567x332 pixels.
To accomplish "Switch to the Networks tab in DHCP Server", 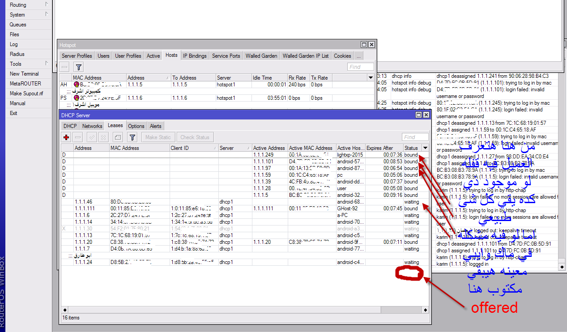I will (x=92, y=126).
